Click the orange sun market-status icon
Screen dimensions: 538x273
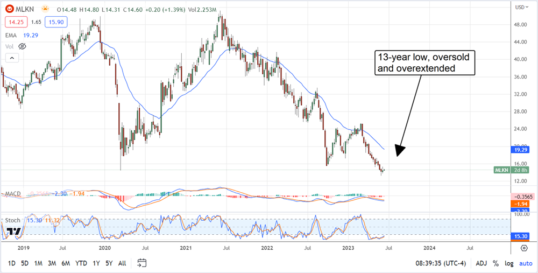click(45, 9)
